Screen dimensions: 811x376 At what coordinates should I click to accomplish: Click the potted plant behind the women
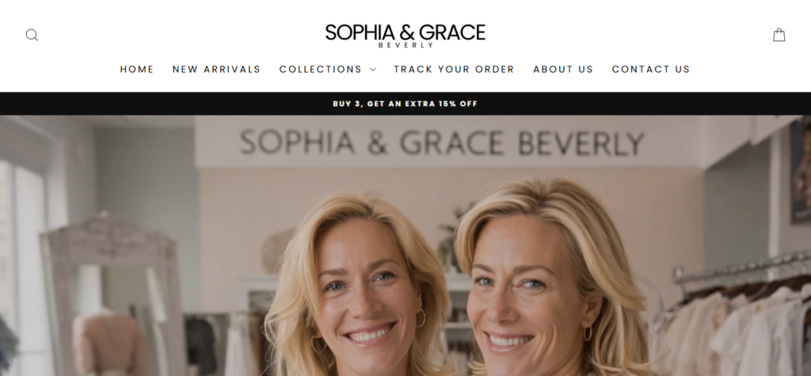tap(451, 239)
